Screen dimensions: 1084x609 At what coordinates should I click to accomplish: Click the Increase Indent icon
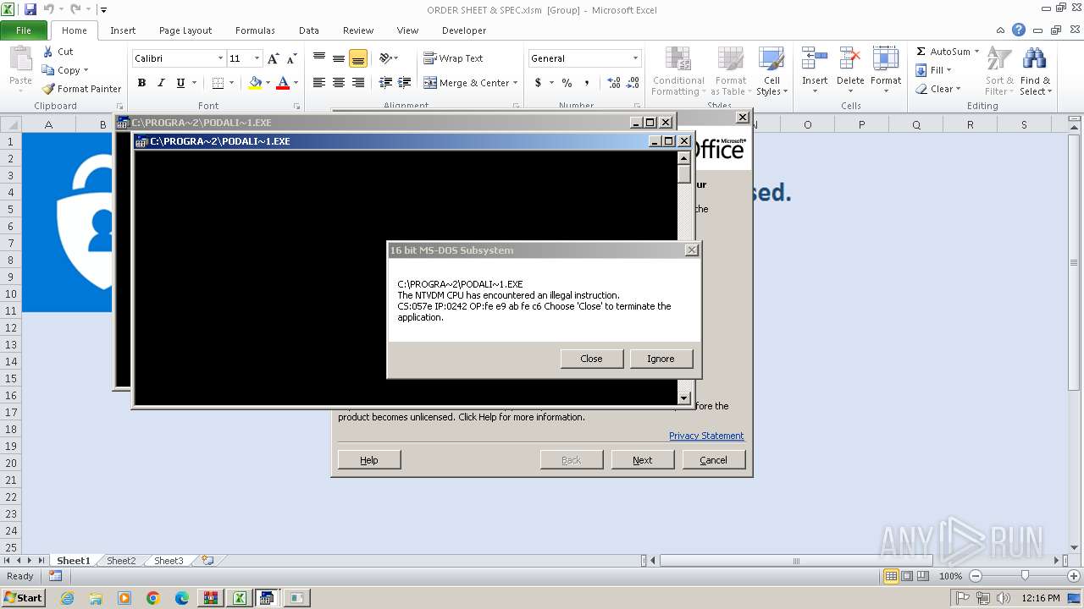[405, 83]
